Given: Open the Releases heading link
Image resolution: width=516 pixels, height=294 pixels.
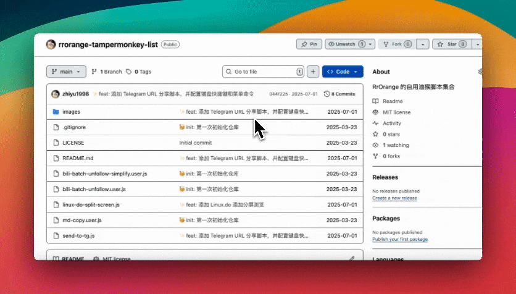Looking at the screenshot, I should click(385, 177).
